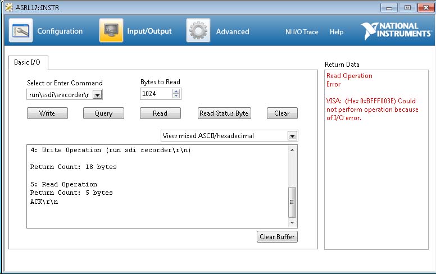Click the Write button

pos(47,113)
